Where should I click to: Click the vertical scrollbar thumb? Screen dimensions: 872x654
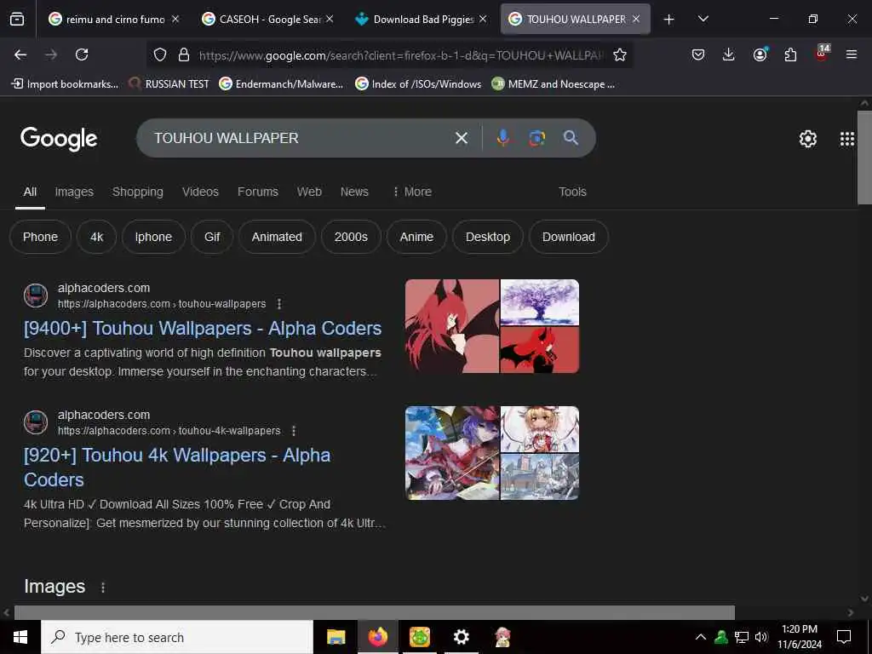pyautogui.click(x=864, y=158)
